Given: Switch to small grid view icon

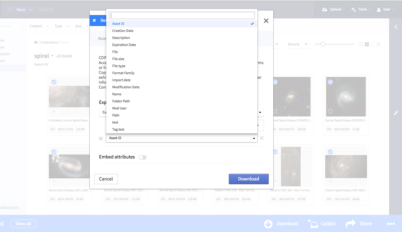Looking at the screenshot, I should click(x=361, y=44).
